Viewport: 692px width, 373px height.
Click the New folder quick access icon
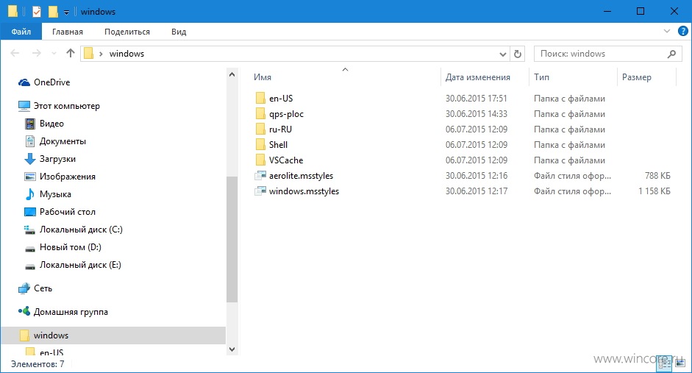point(53,12)
